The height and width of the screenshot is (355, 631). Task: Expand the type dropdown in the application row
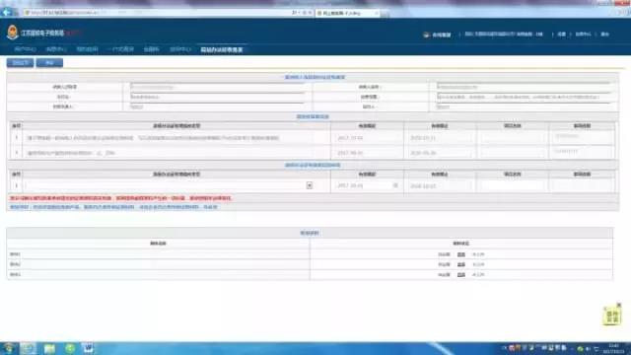click(309, 185)
